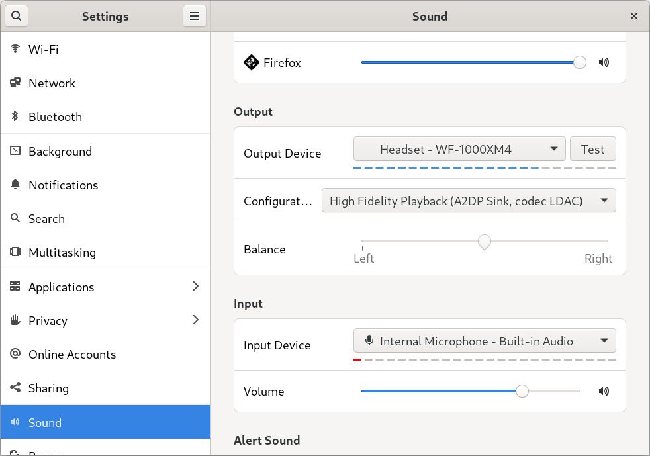Adjust the Firefox volume slider
The image size is (650, 456).
pyautogui.click(x=473, y=62)
